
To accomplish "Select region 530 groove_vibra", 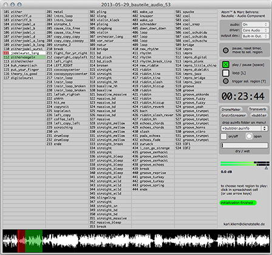I will click(196, 132).
